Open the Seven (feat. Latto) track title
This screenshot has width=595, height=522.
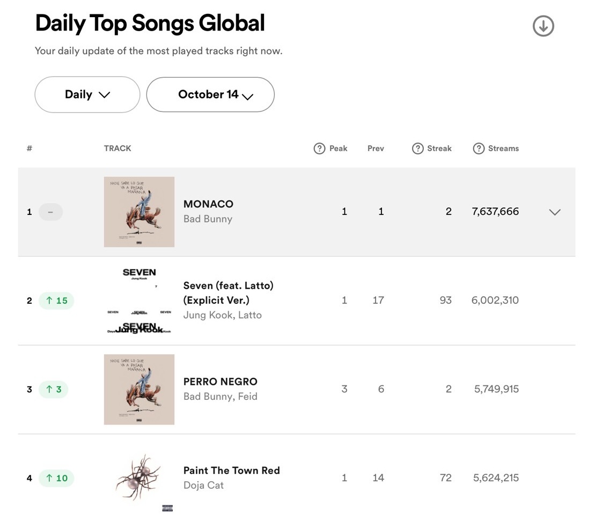[228, 293]
